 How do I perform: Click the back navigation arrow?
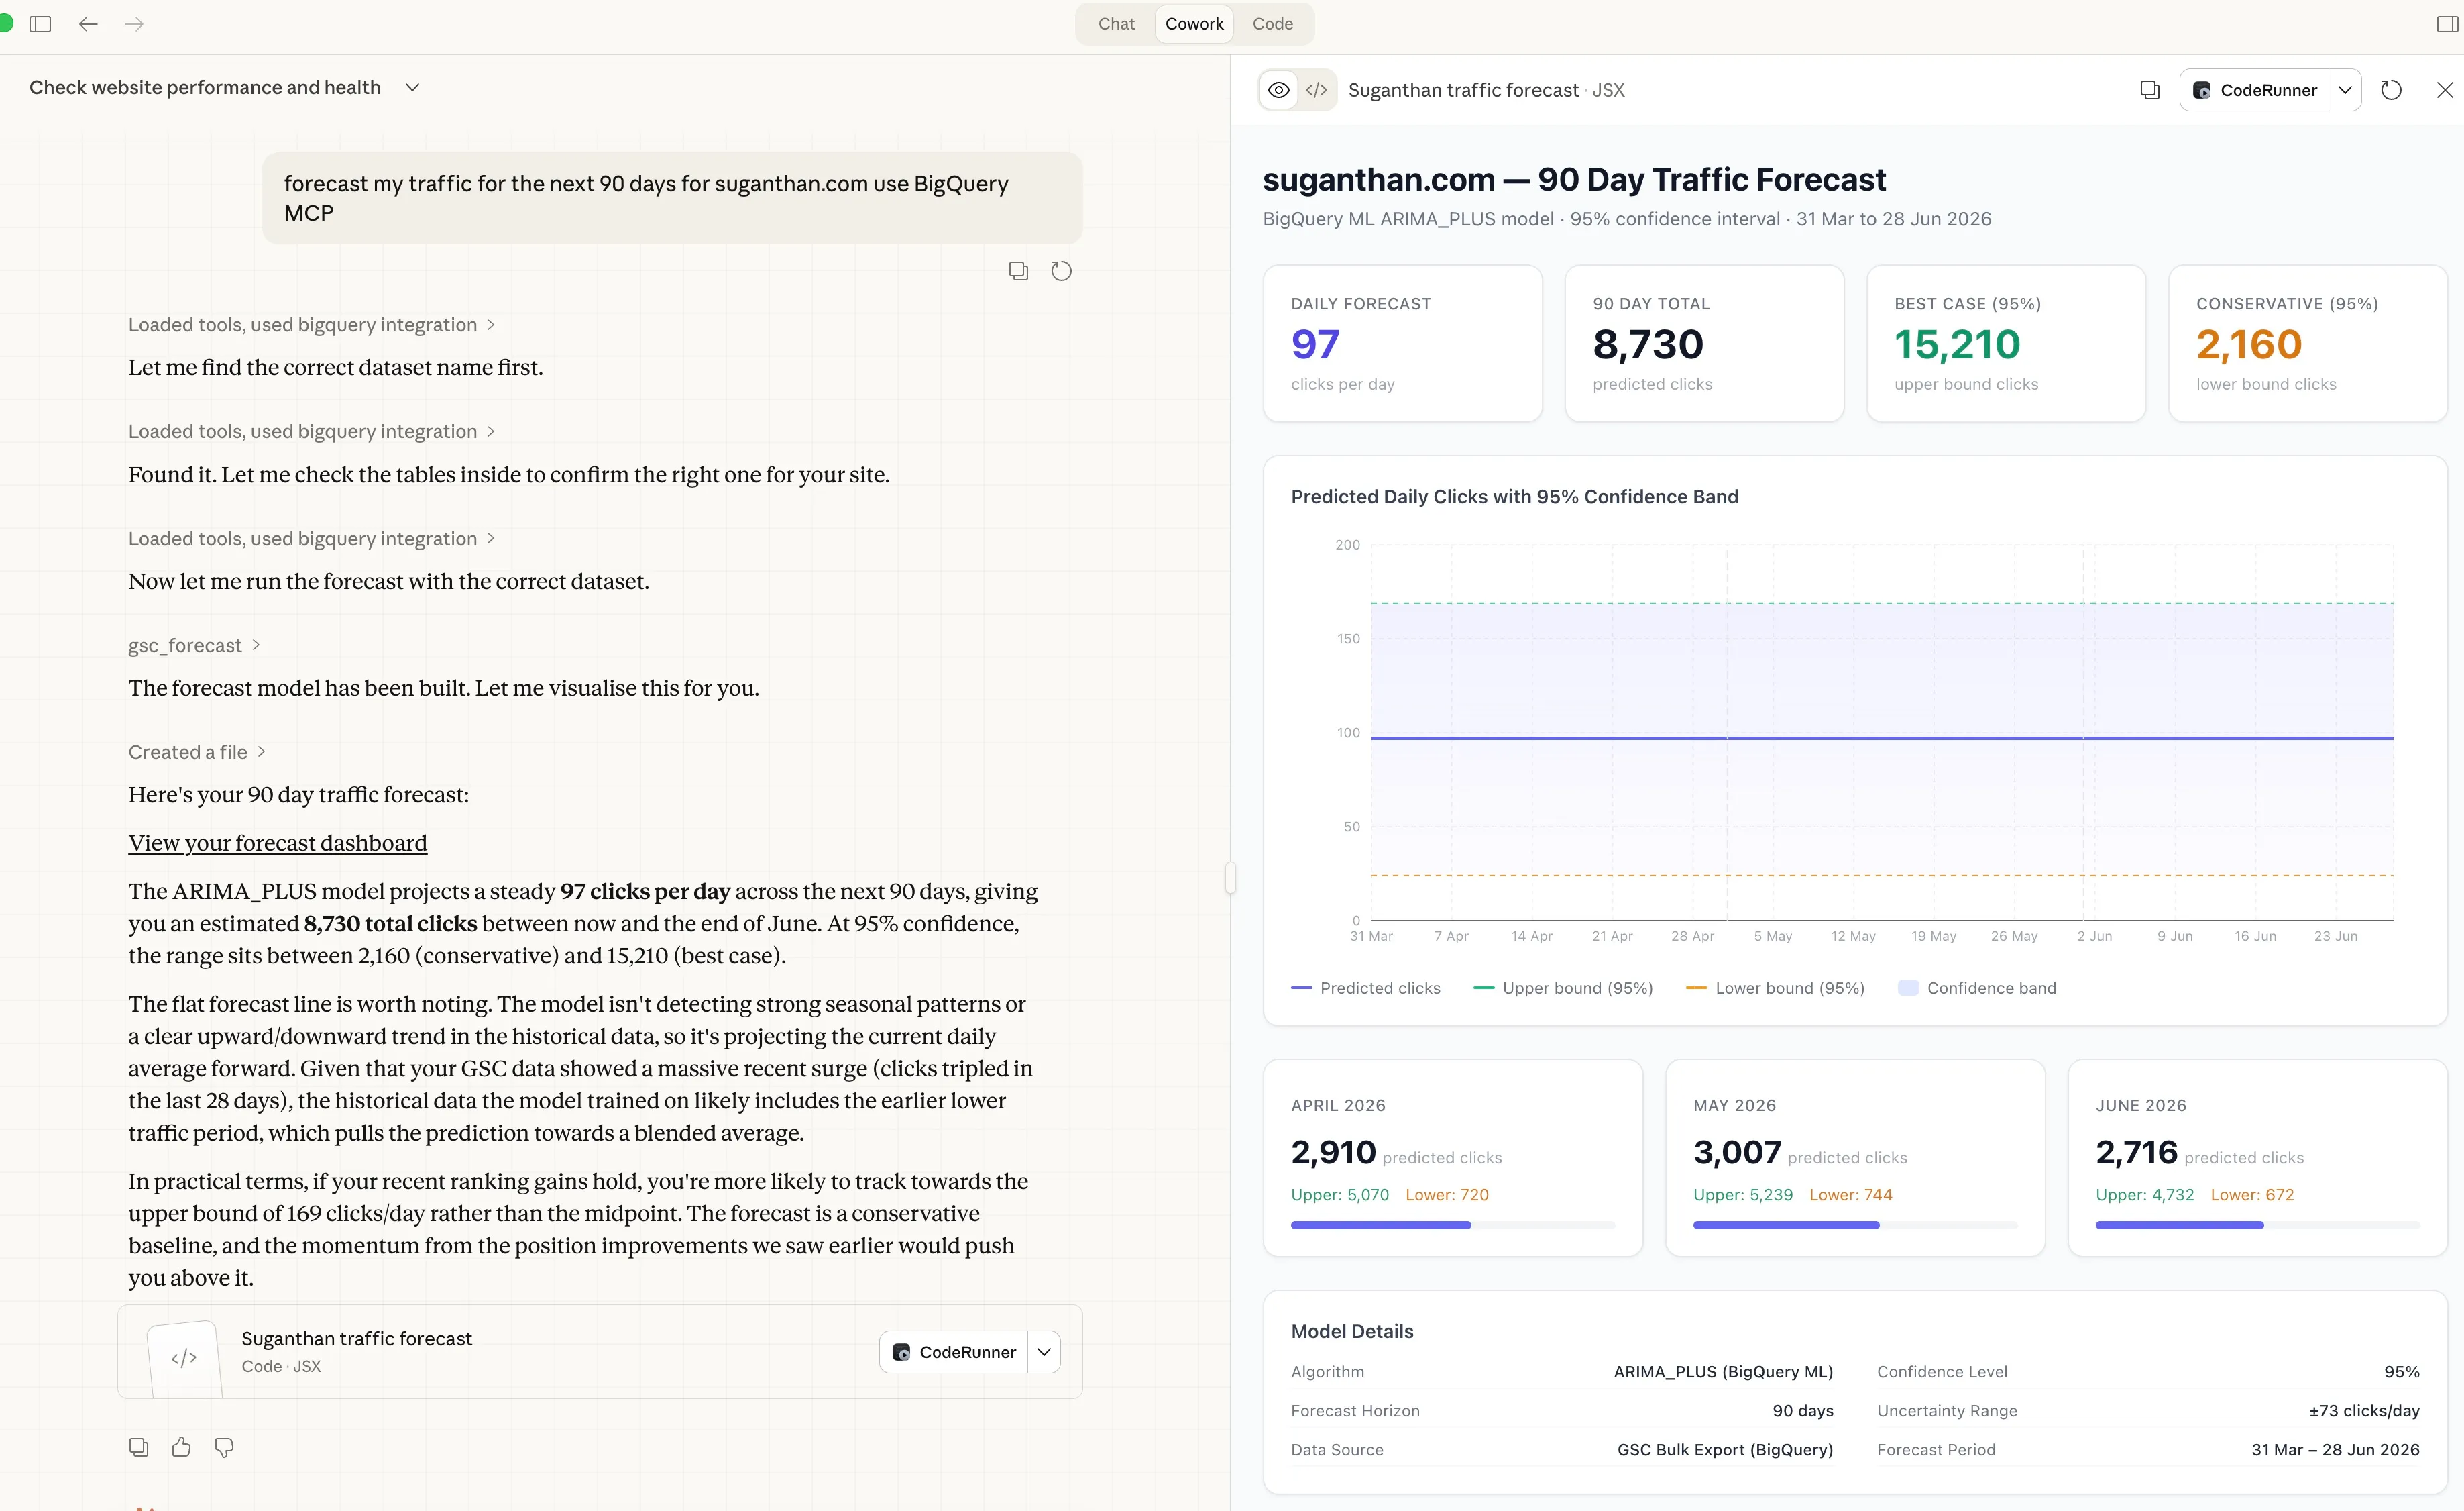(x=88, y=24)
